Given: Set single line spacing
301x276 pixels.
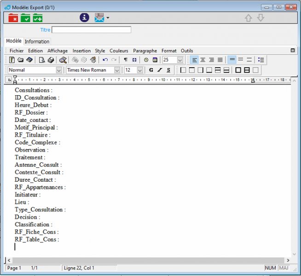Looking at the screenshot, I should pos(232,60).
